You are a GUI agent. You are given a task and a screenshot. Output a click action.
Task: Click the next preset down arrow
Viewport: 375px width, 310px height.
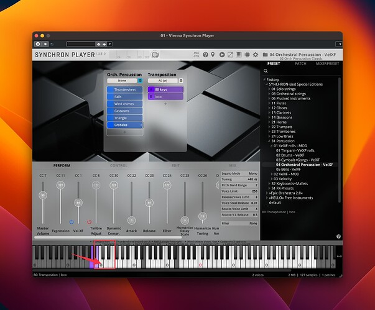tap(104, 44)
